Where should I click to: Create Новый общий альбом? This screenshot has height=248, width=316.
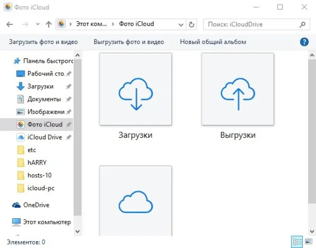click(x=213, y=42)
